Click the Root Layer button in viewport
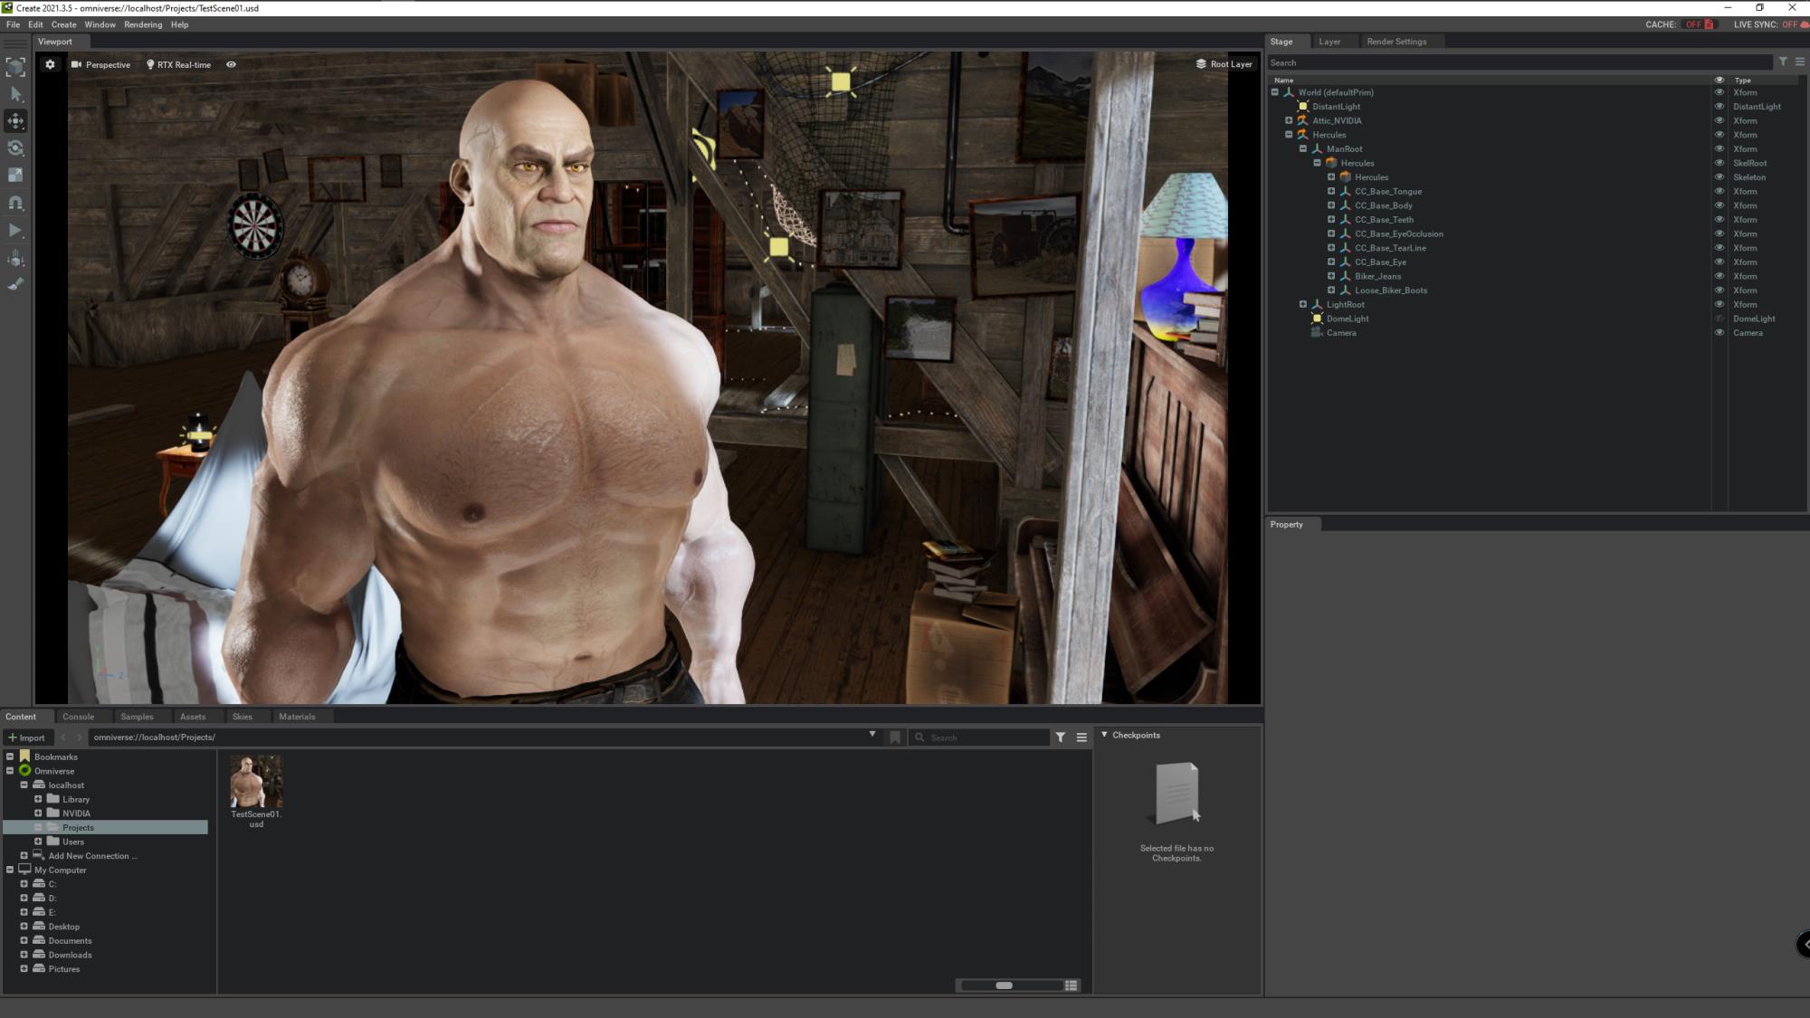 (1224, 64)
